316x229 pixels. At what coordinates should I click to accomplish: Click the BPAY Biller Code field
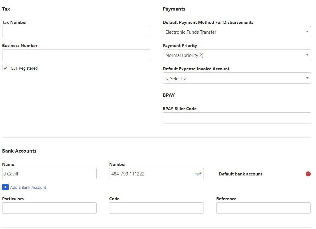click(x=237, y=118)
